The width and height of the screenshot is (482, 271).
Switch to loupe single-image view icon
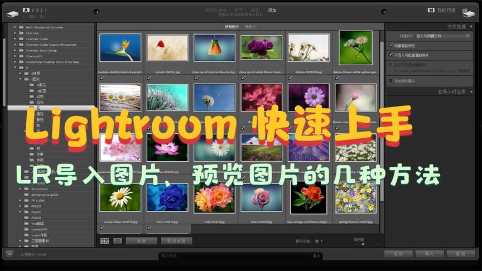117,241
